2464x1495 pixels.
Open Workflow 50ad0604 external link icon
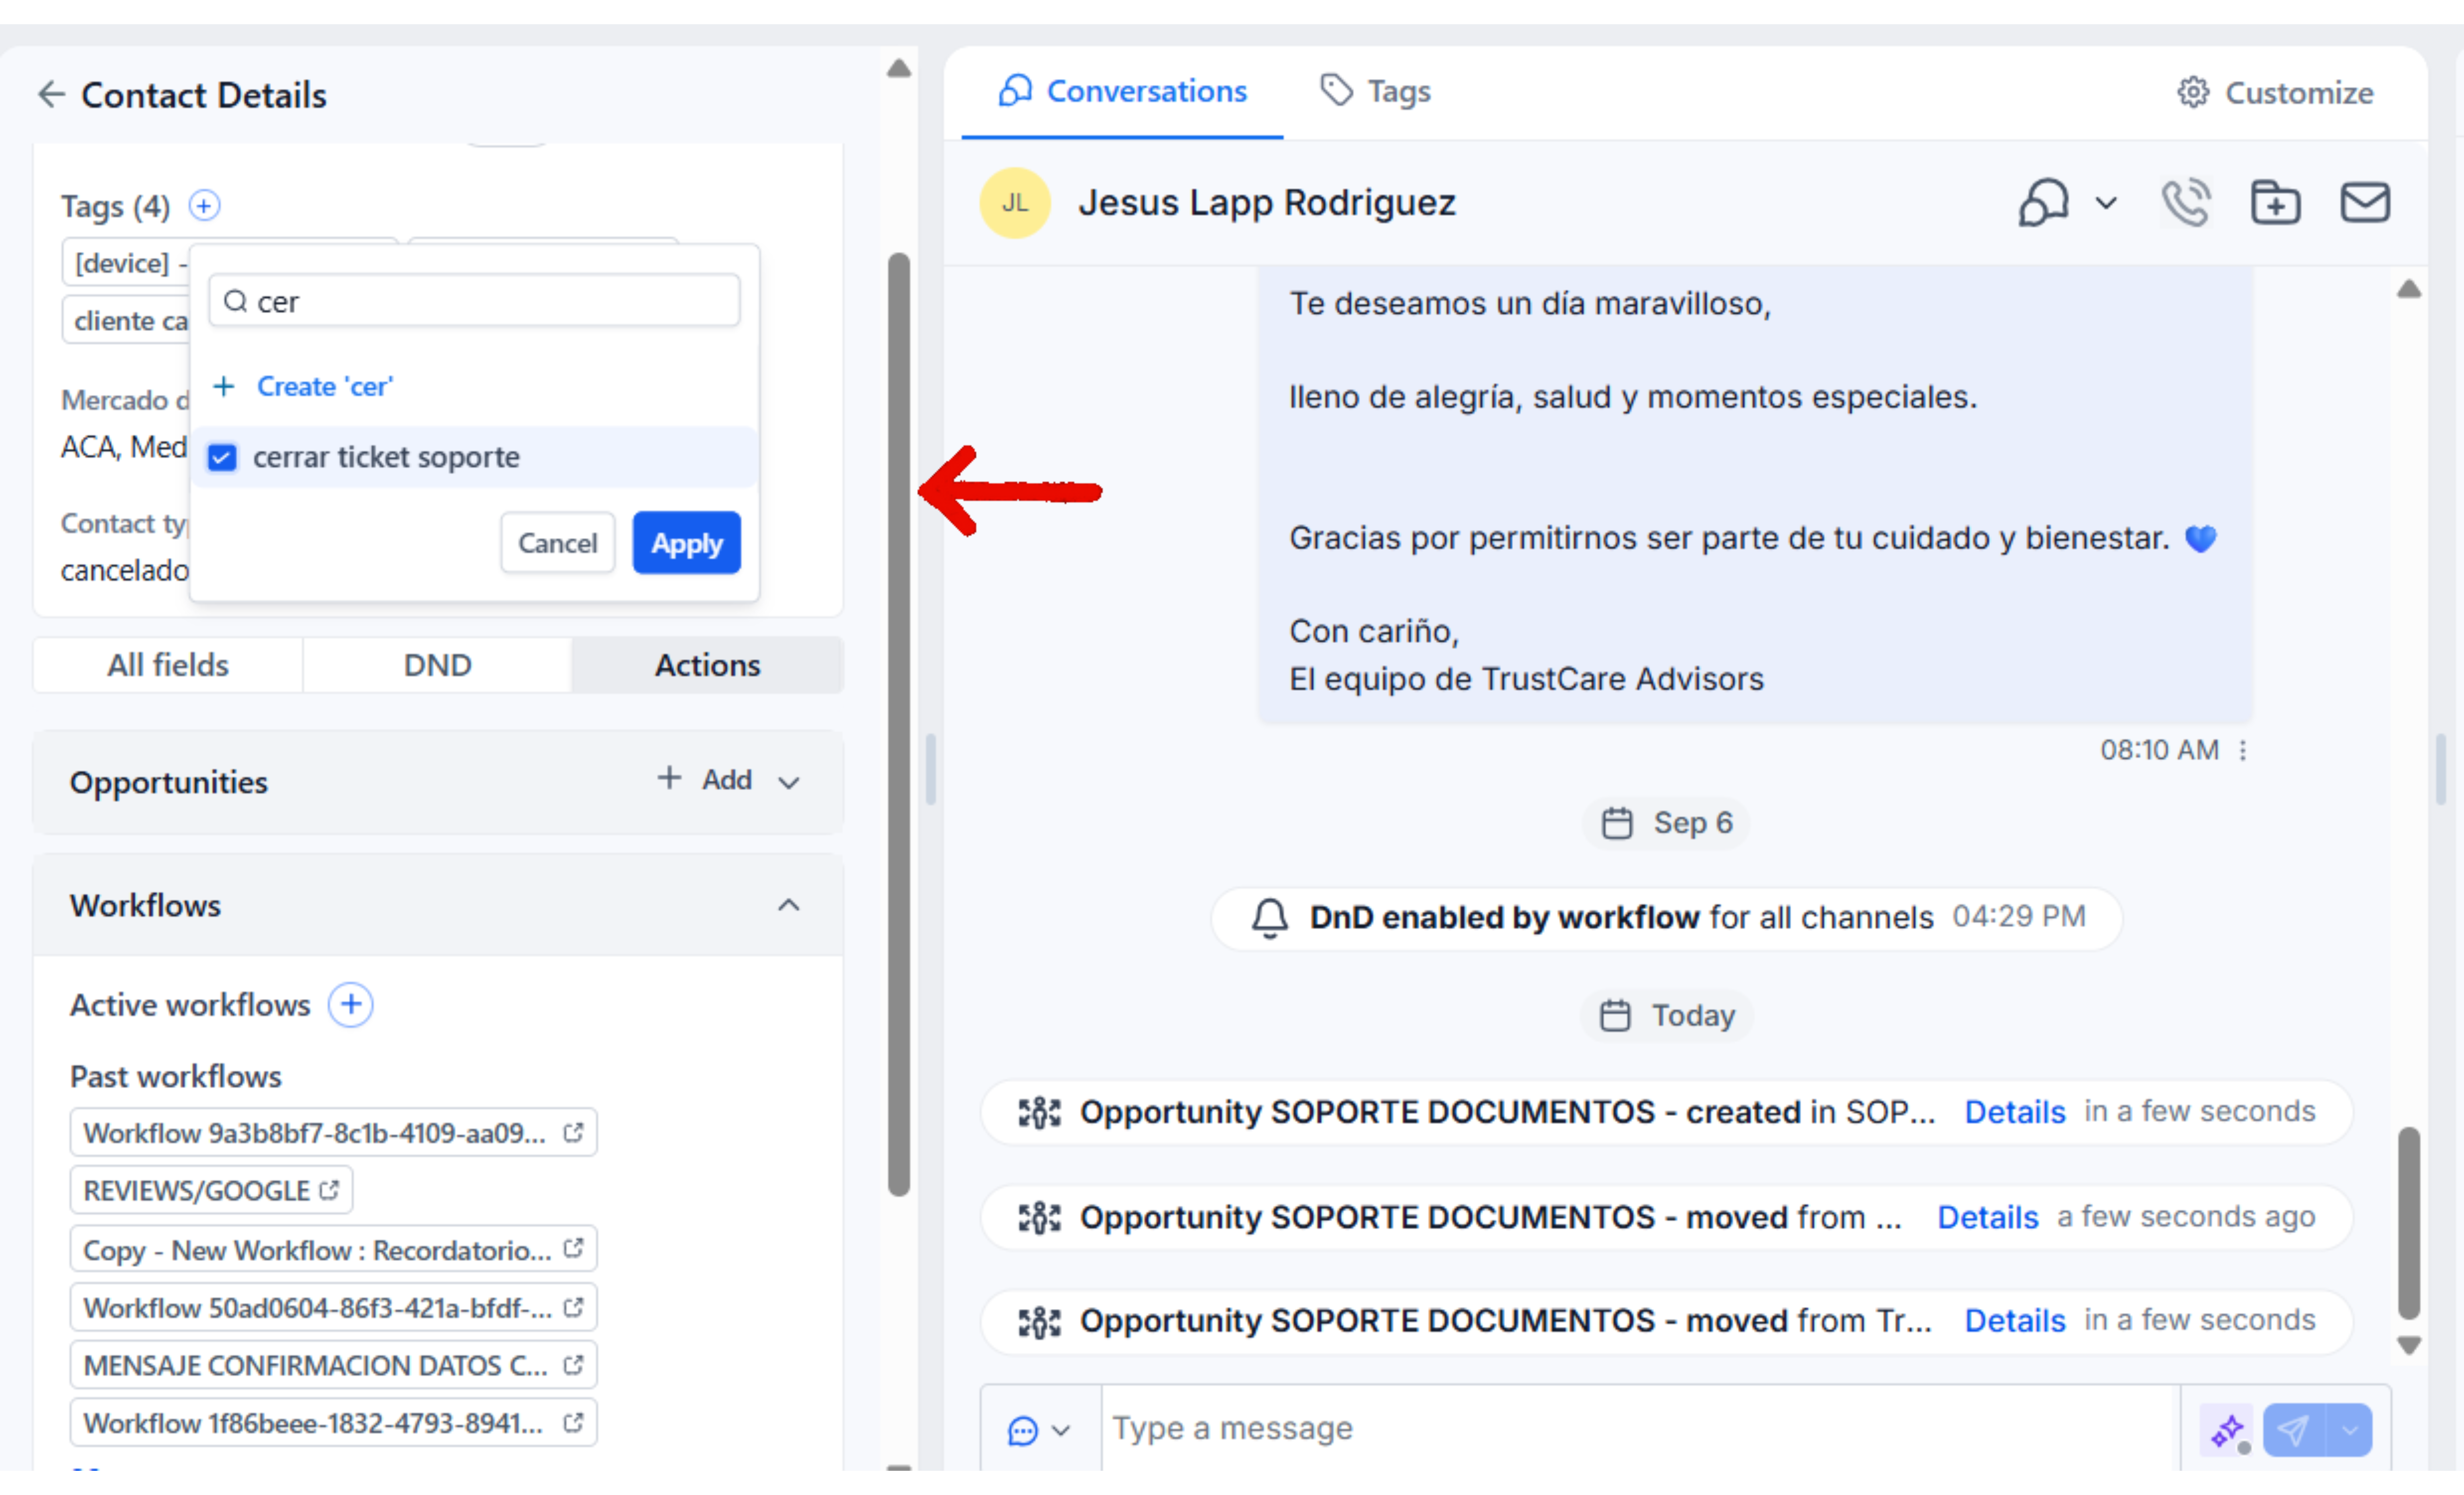tap(573, 1307)
